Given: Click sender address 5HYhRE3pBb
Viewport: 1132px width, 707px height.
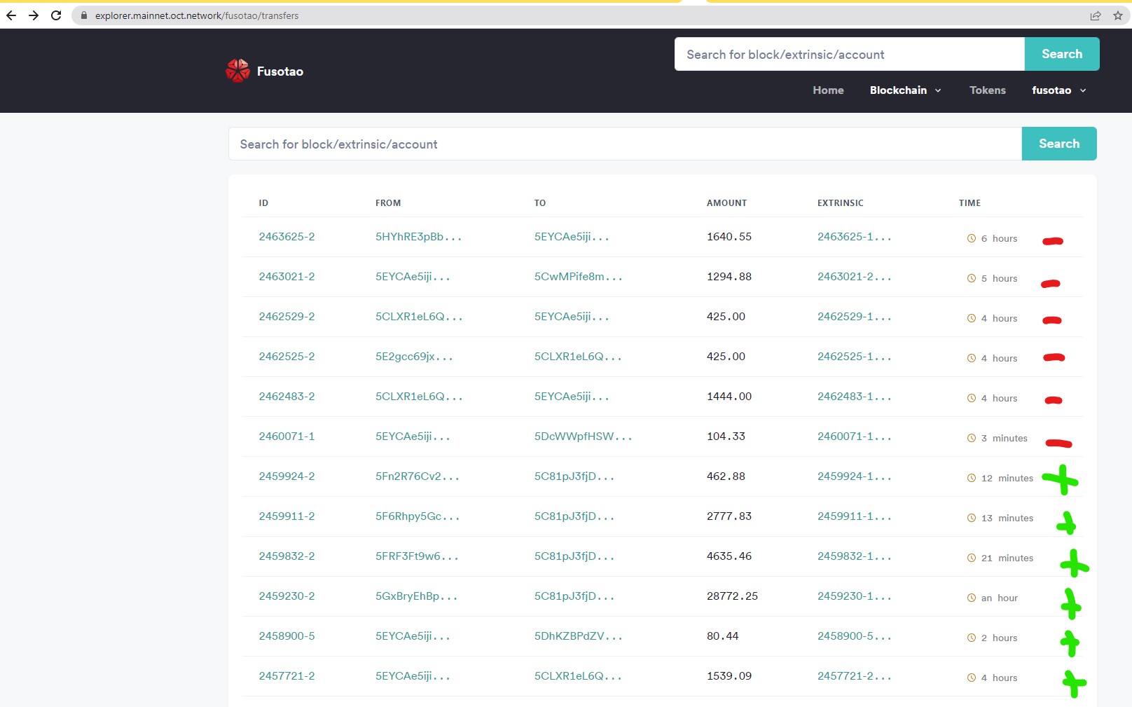Looking at the screenshot, I should (417, 237).
